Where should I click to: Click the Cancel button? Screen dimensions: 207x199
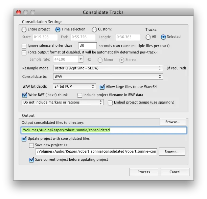click(175, 172)
